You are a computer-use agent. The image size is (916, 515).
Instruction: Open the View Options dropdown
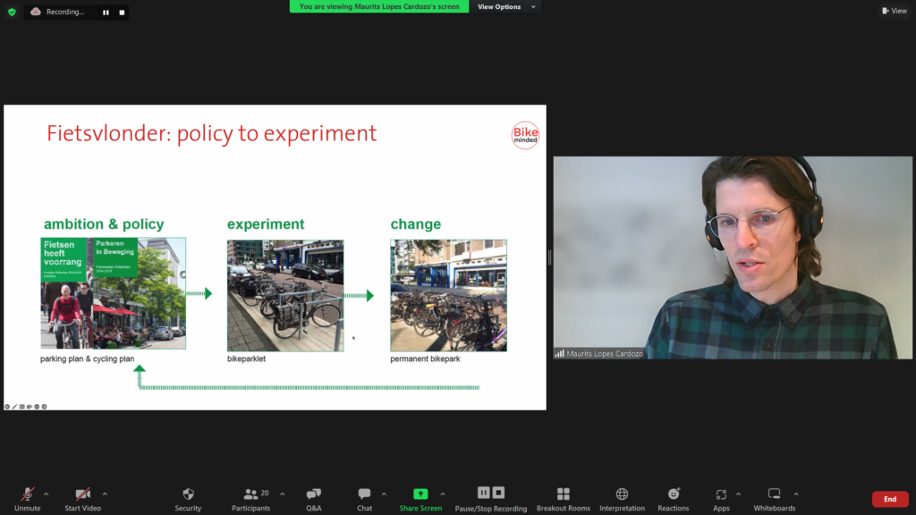click(506, 7)
